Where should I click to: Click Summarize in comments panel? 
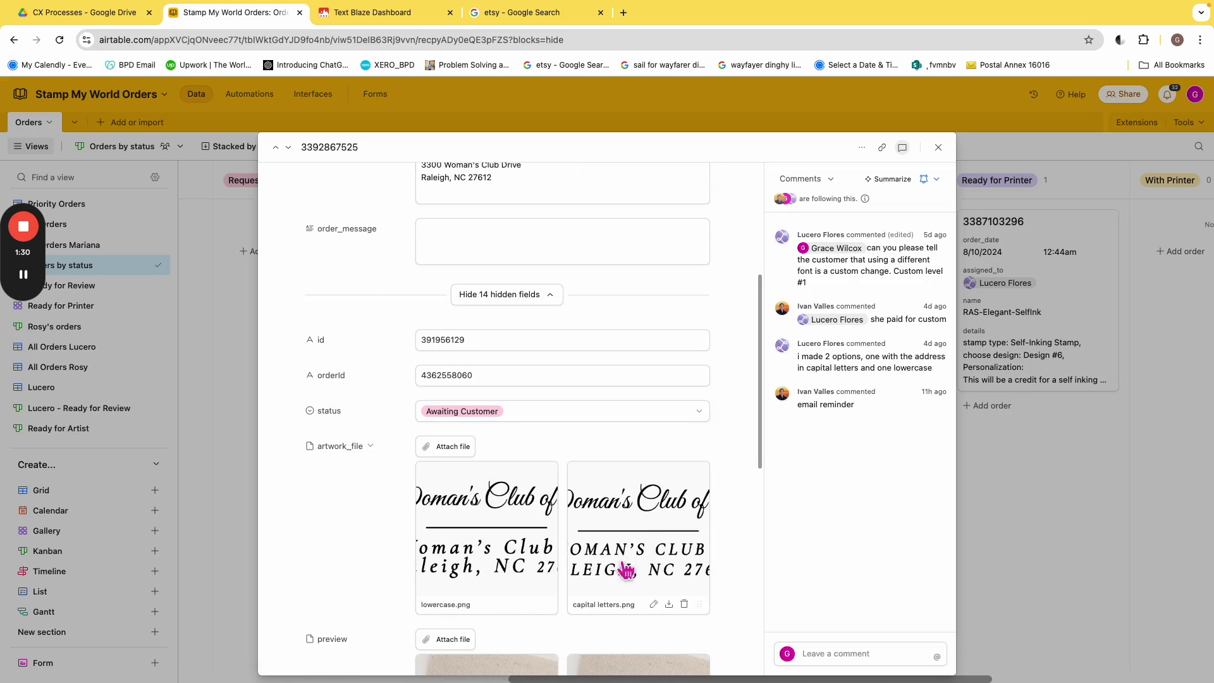pos(888,179)
